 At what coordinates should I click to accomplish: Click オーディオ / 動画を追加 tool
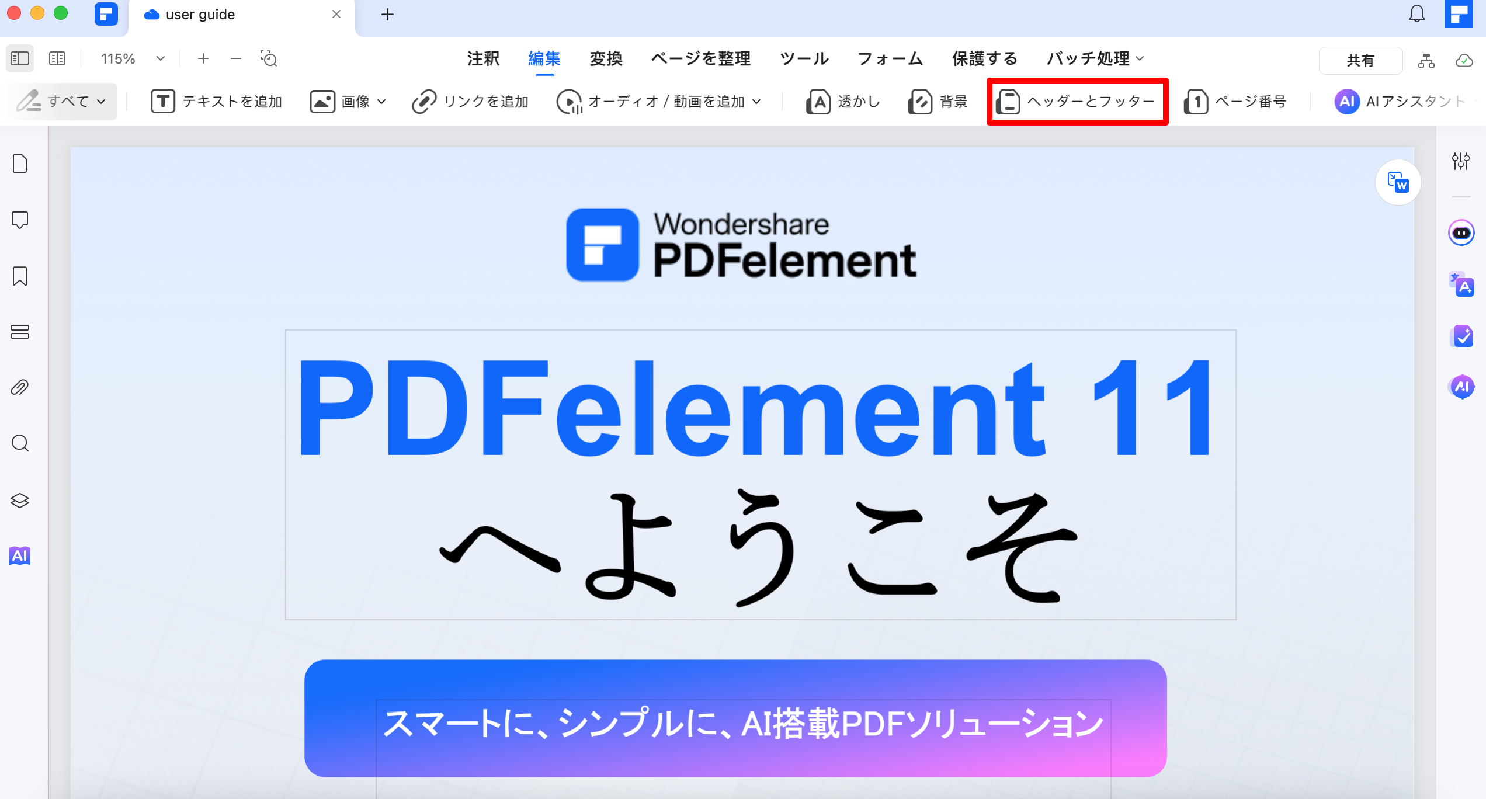point(652,101)
